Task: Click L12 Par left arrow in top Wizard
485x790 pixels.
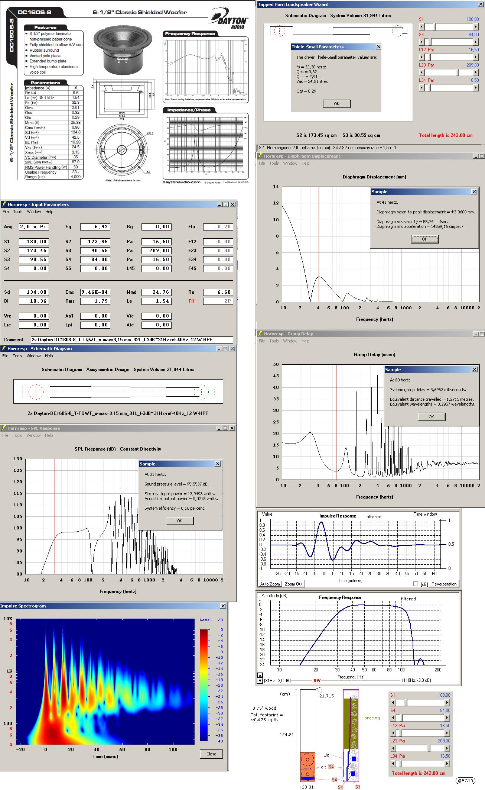Action: tap(421, 57)
